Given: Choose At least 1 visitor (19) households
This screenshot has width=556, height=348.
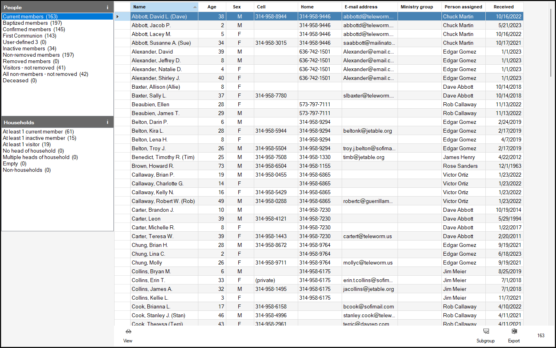Looking at the screenshot, I should point(27,144).
